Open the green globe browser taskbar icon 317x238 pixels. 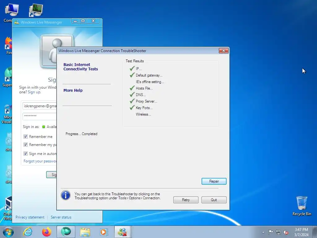(66, 232)
